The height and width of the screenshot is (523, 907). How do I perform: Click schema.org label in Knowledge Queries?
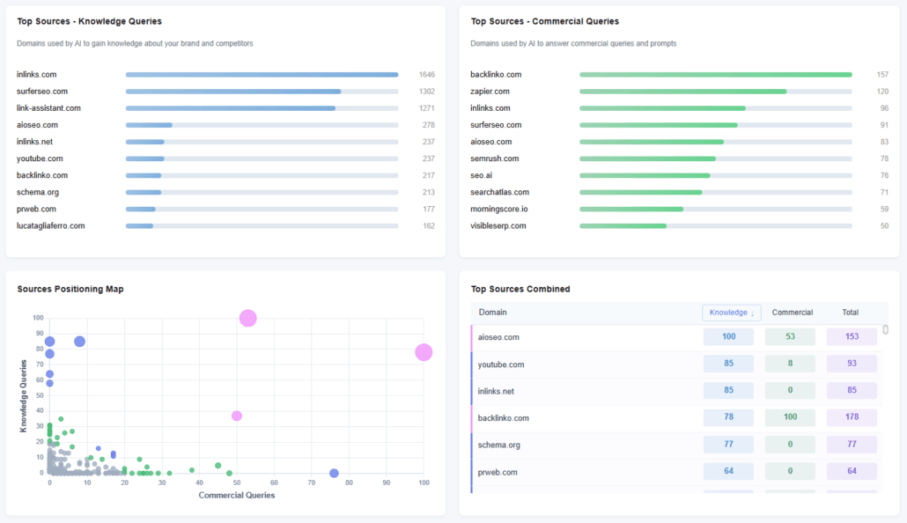(x=38, y=192)
